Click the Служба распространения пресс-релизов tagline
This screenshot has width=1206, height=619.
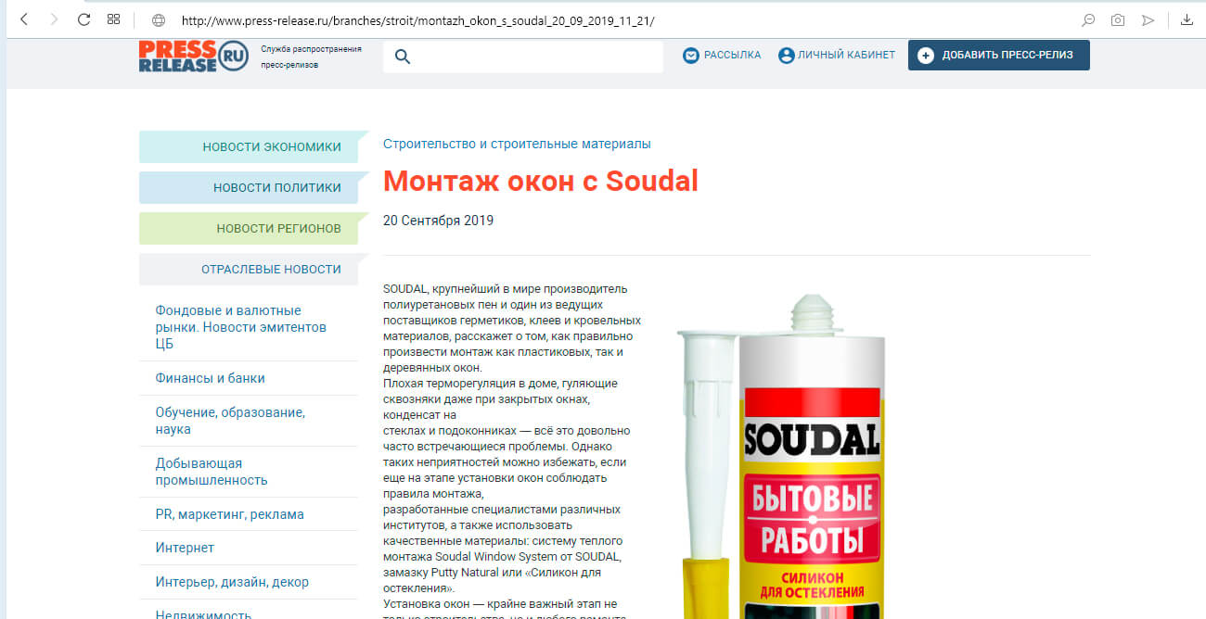(x=312, y=57)
